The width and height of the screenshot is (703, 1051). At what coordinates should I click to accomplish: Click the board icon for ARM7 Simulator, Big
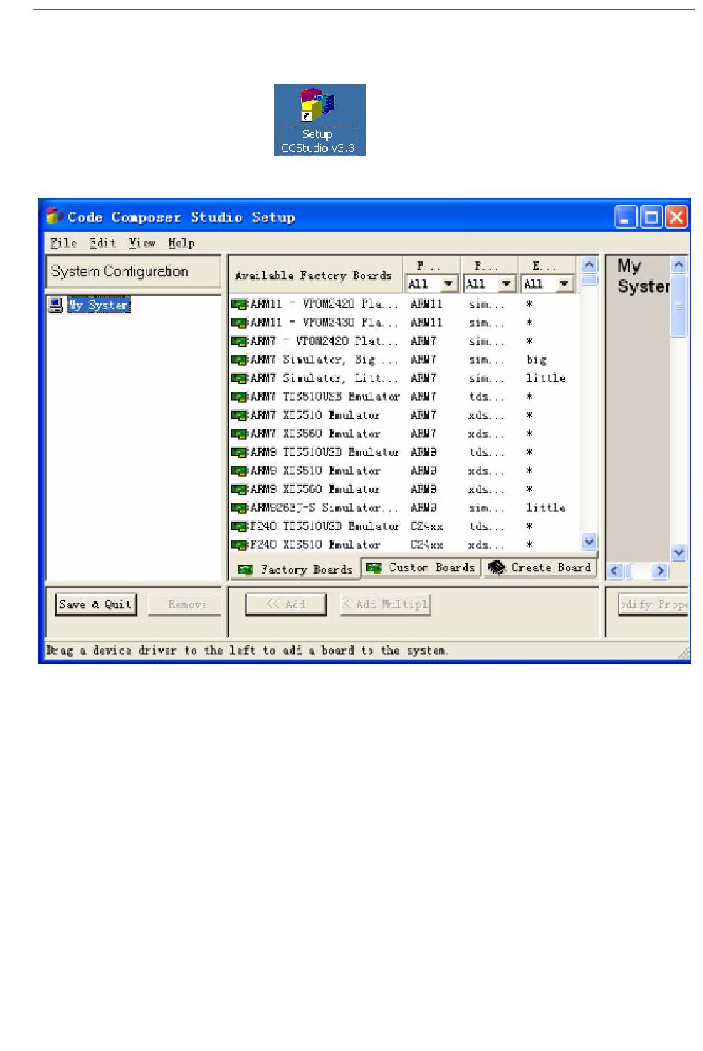239,360
